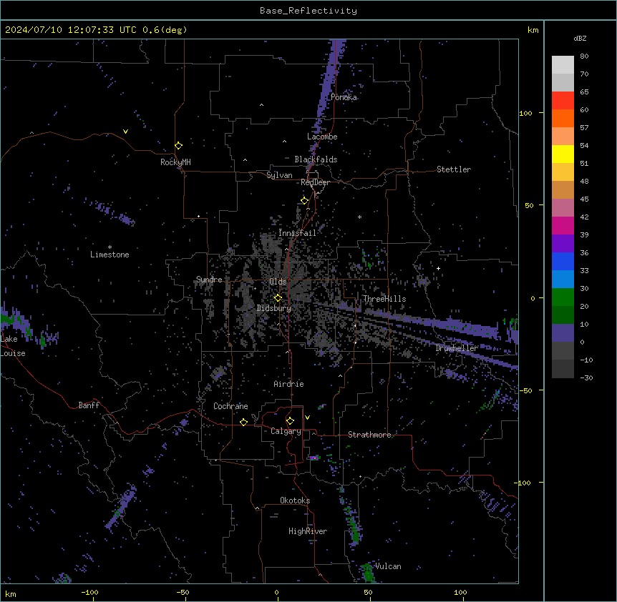The width and height of the screenshot is (617, 602).
Task: Click the Base_Reflectivity title text
Action: click(308, 11)
